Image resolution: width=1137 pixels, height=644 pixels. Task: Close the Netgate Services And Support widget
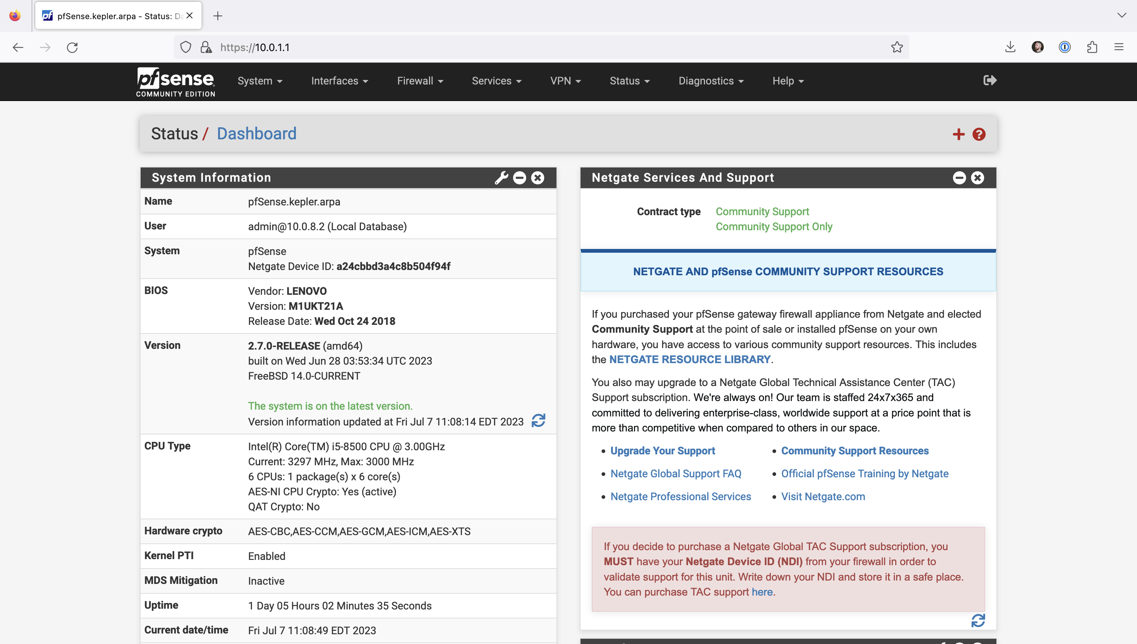click(978, 178)
